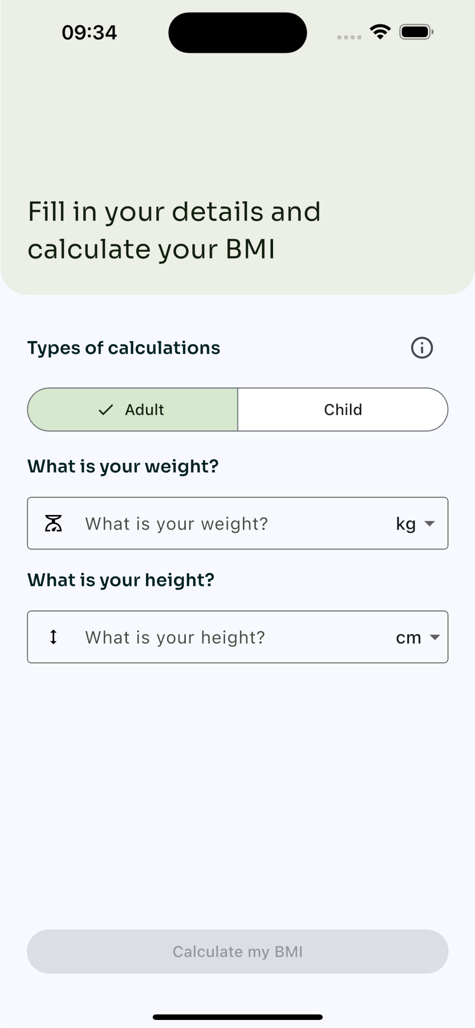Focus the height input field
475x1028 pixels.
point(237,637)
